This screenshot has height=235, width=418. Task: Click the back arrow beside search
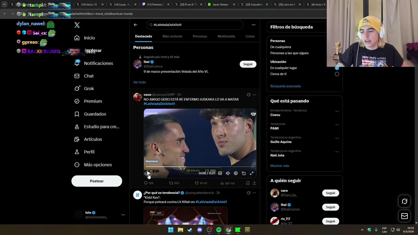(x=136, y=25)
